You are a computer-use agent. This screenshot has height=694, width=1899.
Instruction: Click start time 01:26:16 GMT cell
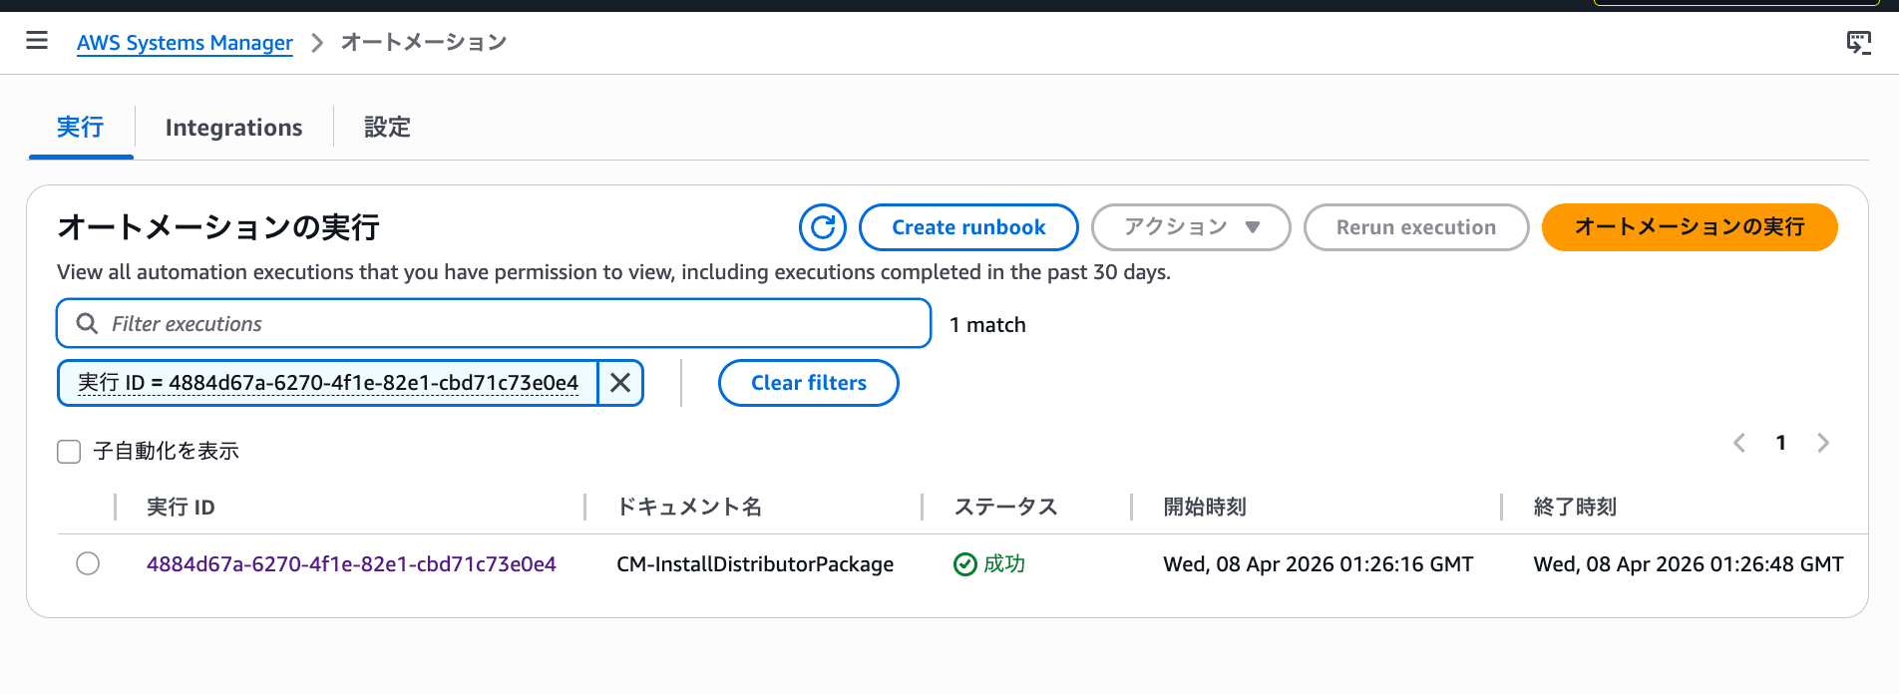(x=1319, y=564)
